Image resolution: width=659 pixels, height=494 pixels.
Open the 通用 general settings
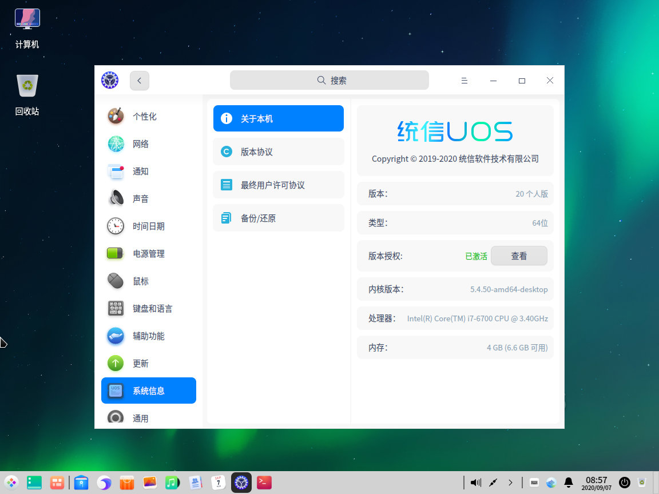pyautogui.click(x=148, y=418)
